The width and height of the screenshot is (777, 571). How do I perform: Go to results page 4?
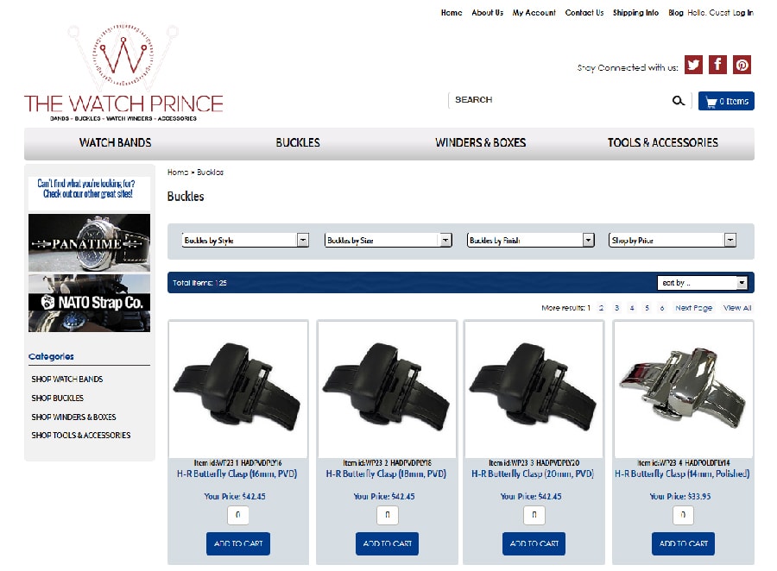tap(632, 308)
